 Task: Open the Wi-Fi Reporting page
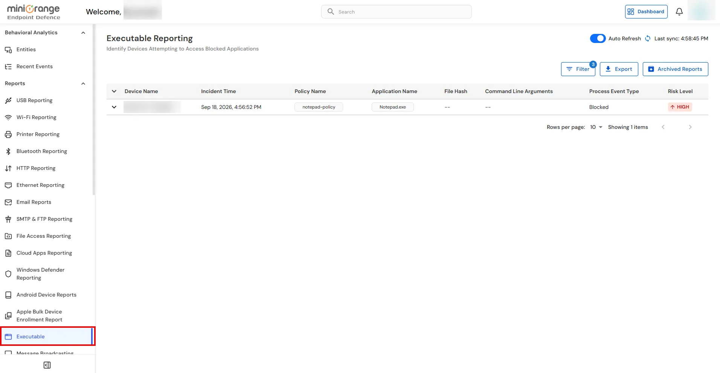pyautogui.click(x=36, y=118)
